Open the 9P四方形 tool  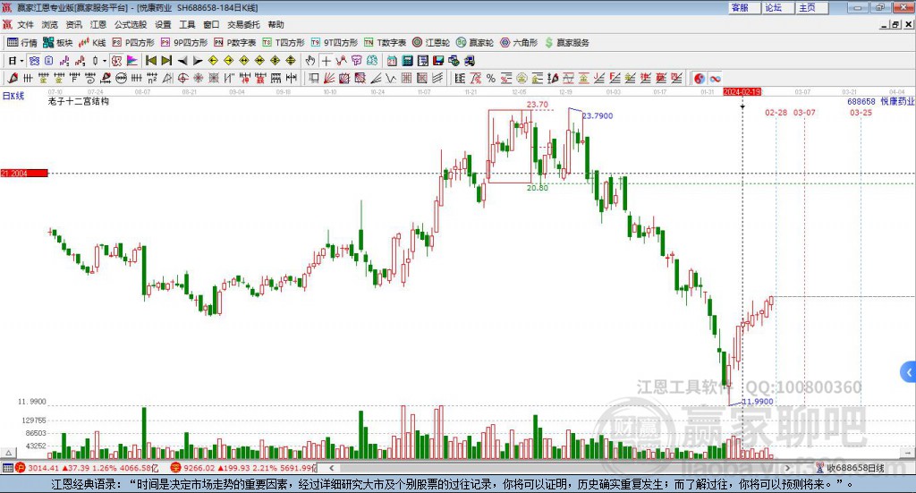[184, 43]
